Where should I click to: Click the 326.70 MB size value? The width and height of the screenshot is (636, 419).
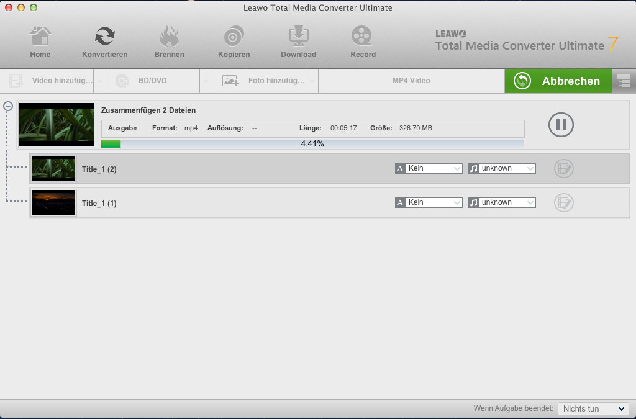(416, 128)
